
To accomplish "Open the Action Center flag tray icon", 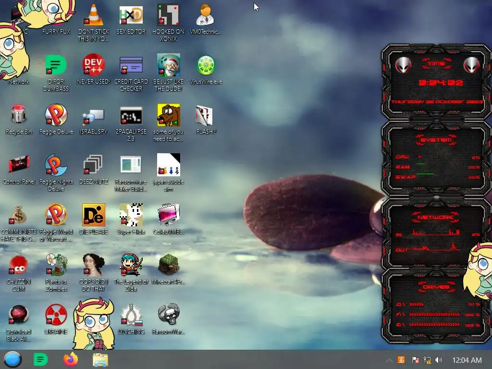I will pyautogui.click(x=415, y=360).
